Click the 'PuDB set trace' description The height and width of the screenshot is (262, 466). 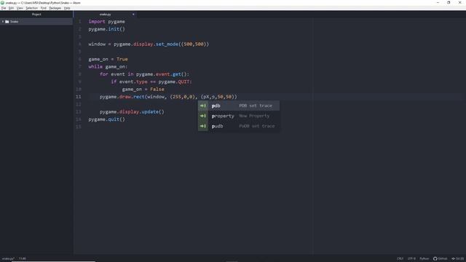257,126
